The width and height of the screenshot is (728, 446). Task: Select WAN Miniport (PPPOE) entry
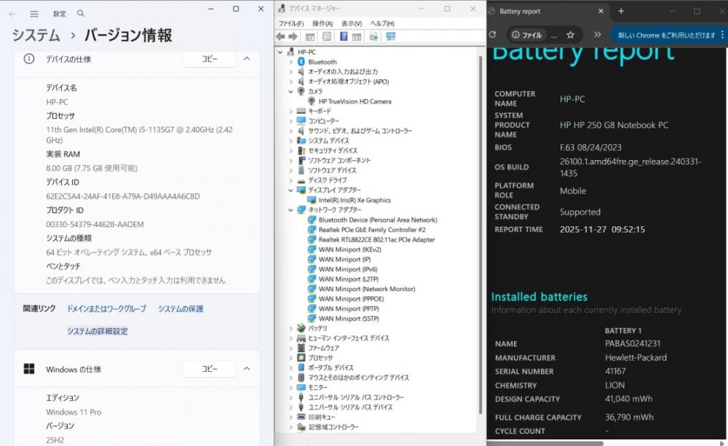click(351, 299)
